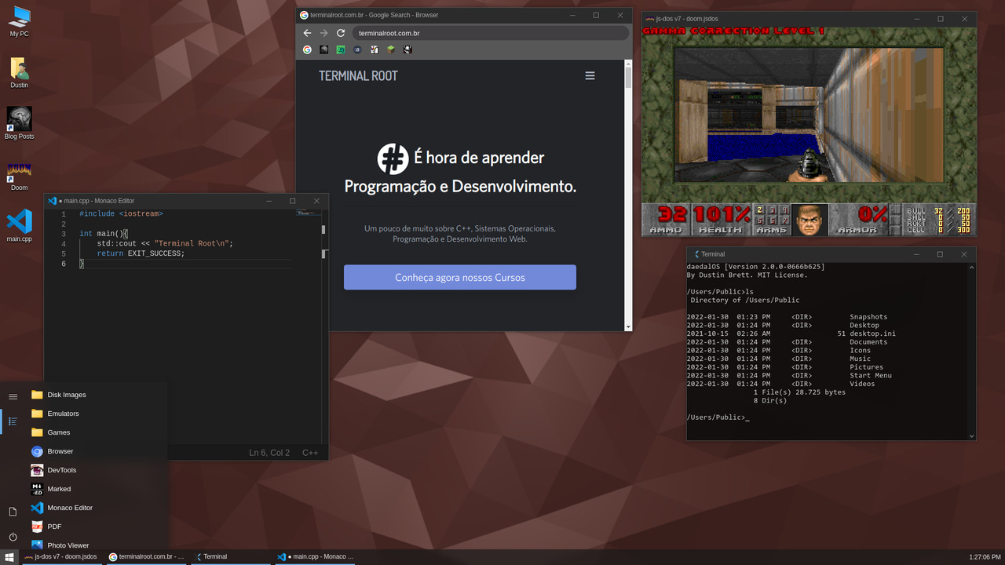Open Photo Viewer from Start menu
1005x565 pixels.
(x=97, y=545)
